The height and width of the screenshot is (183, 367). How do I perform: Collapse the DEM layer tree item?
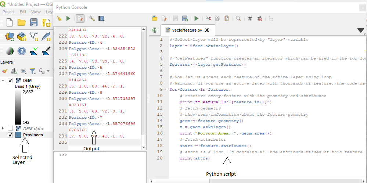click(x=3, y=80)
